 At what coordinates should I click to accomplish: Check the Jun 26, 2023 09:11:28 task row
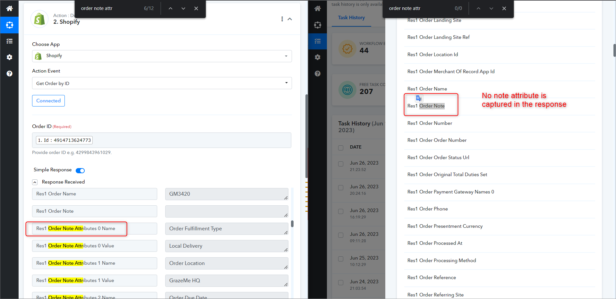341,235
